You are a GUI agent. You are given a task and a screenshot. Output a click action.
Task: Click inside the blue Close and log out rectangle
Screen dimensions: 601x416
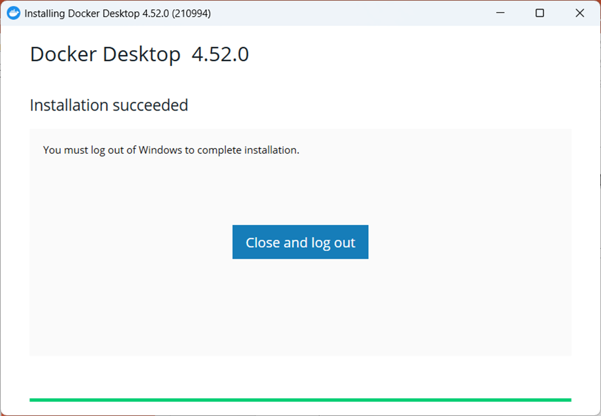coord(300,242)
